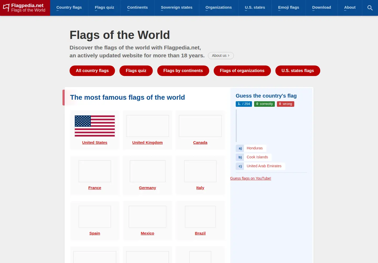Viewport: 378px width, 263px height.
Task: Open About navigation item
Action: click(350, 8)
